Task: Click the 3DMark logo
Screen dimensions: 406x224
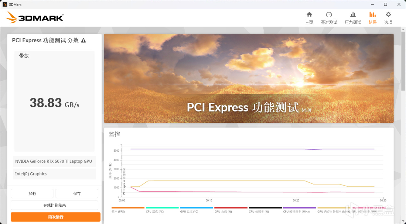Action: click(x=35, y=17)
